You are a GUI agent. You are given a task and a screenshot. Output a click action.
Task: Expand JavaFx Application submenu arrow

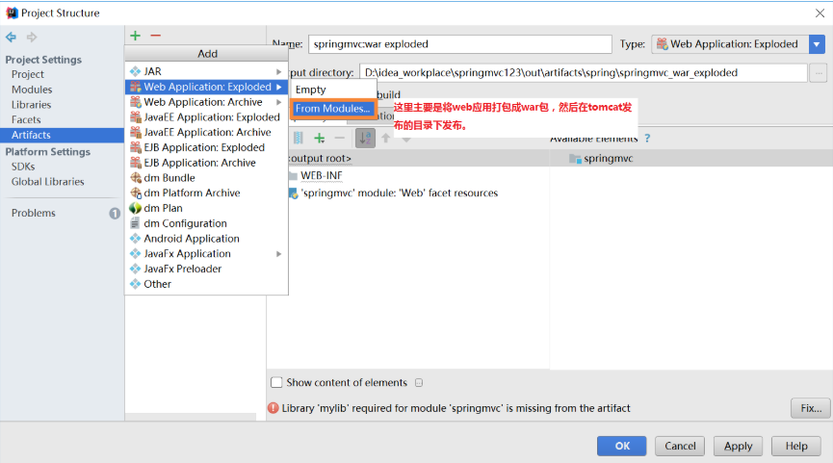[x=278, y=254]
